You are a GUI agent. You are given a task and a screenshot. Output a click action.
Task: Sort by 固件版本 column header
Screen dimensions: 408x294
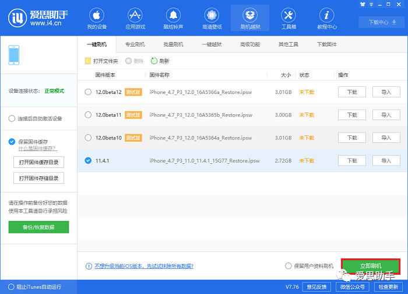click(x=105, y=75)
